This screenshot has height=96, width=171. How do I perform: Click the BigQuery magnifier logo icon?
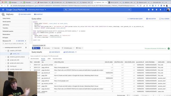3,14
